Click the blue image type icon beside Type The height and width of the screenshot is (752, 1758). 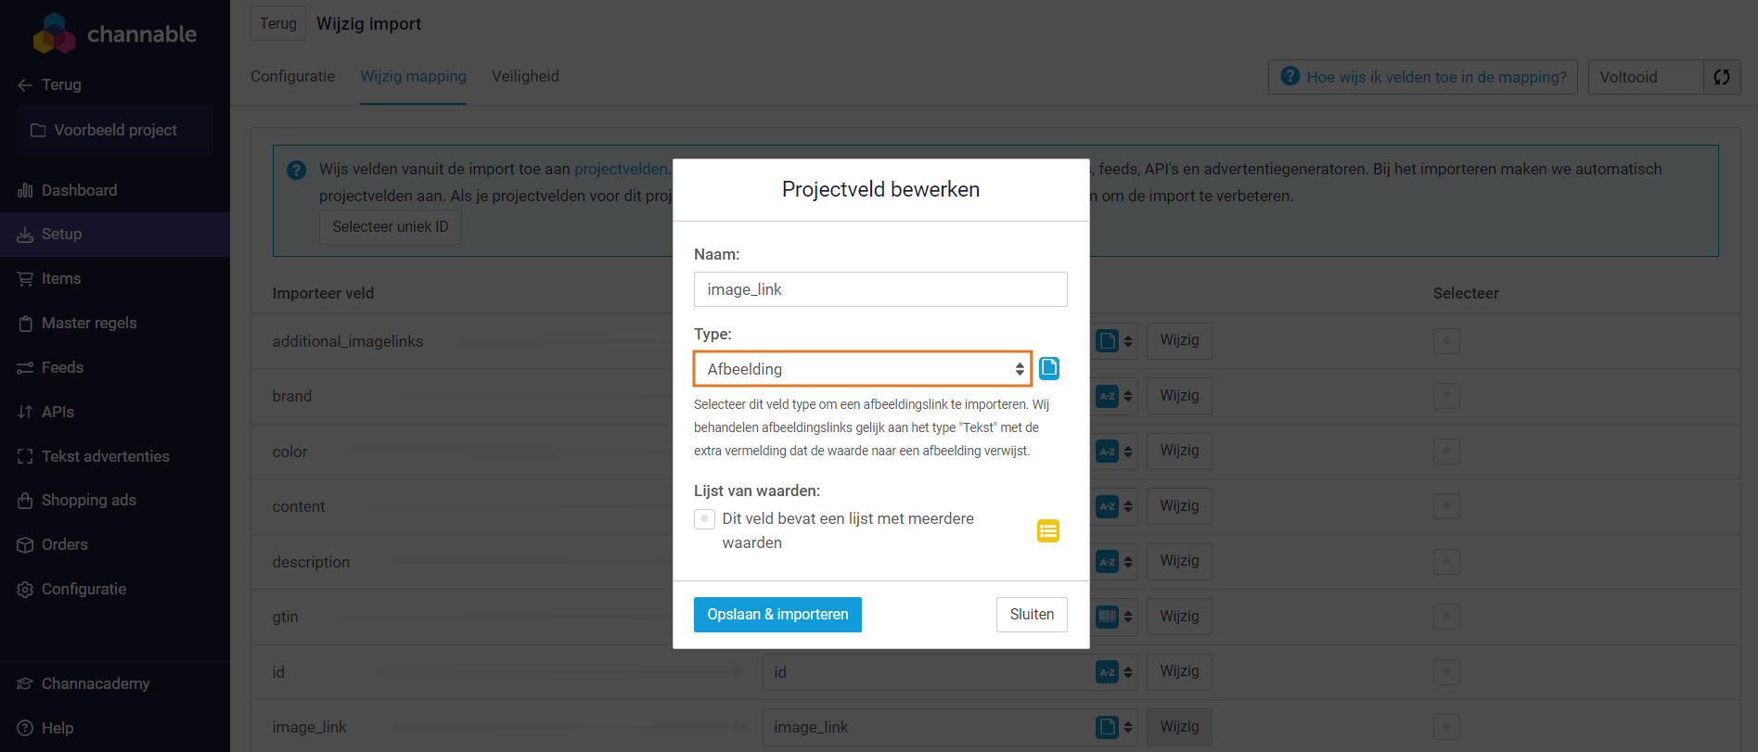pos(1049,368)
